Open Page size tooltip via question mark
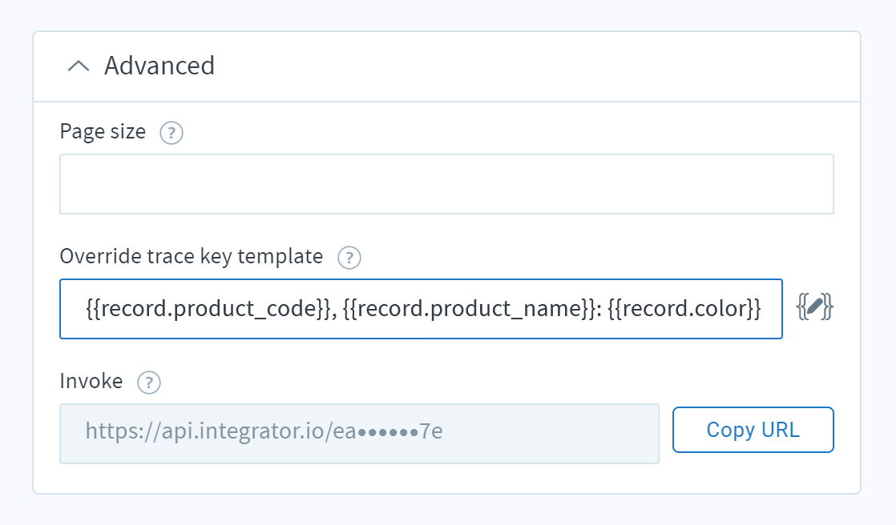Viewport: 896px width, 525px height. pos(171,133)
